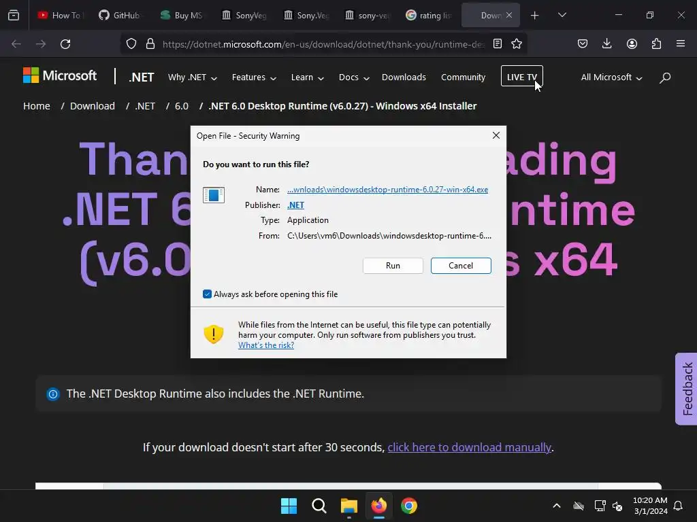Click the Firefox taskbar icon
The height and width of the screenshot is (522, 697).
click(378, 506)
